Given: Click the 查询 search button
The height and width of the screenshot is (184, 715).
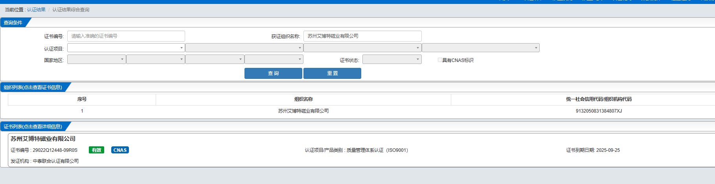Looking at the screenshot, I should click(x=273, y=73).
